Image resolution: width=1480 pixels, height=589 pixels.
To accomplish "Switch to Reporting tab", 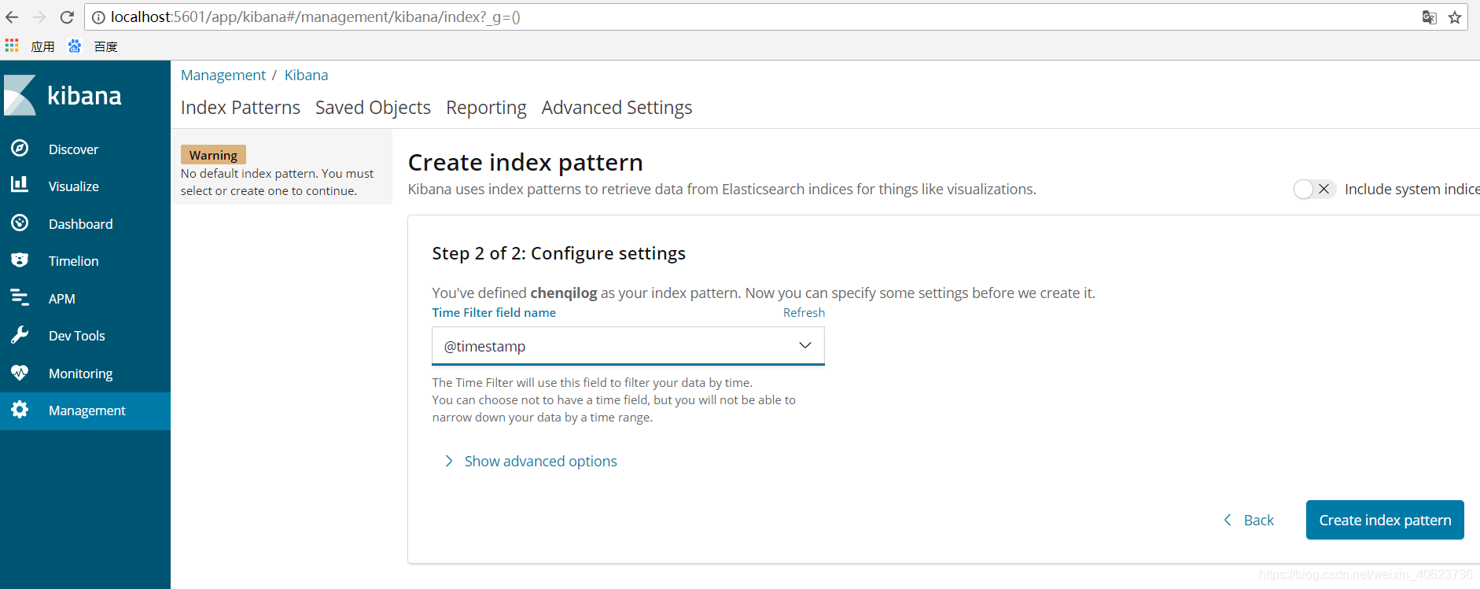I will [x=486, y=108].
